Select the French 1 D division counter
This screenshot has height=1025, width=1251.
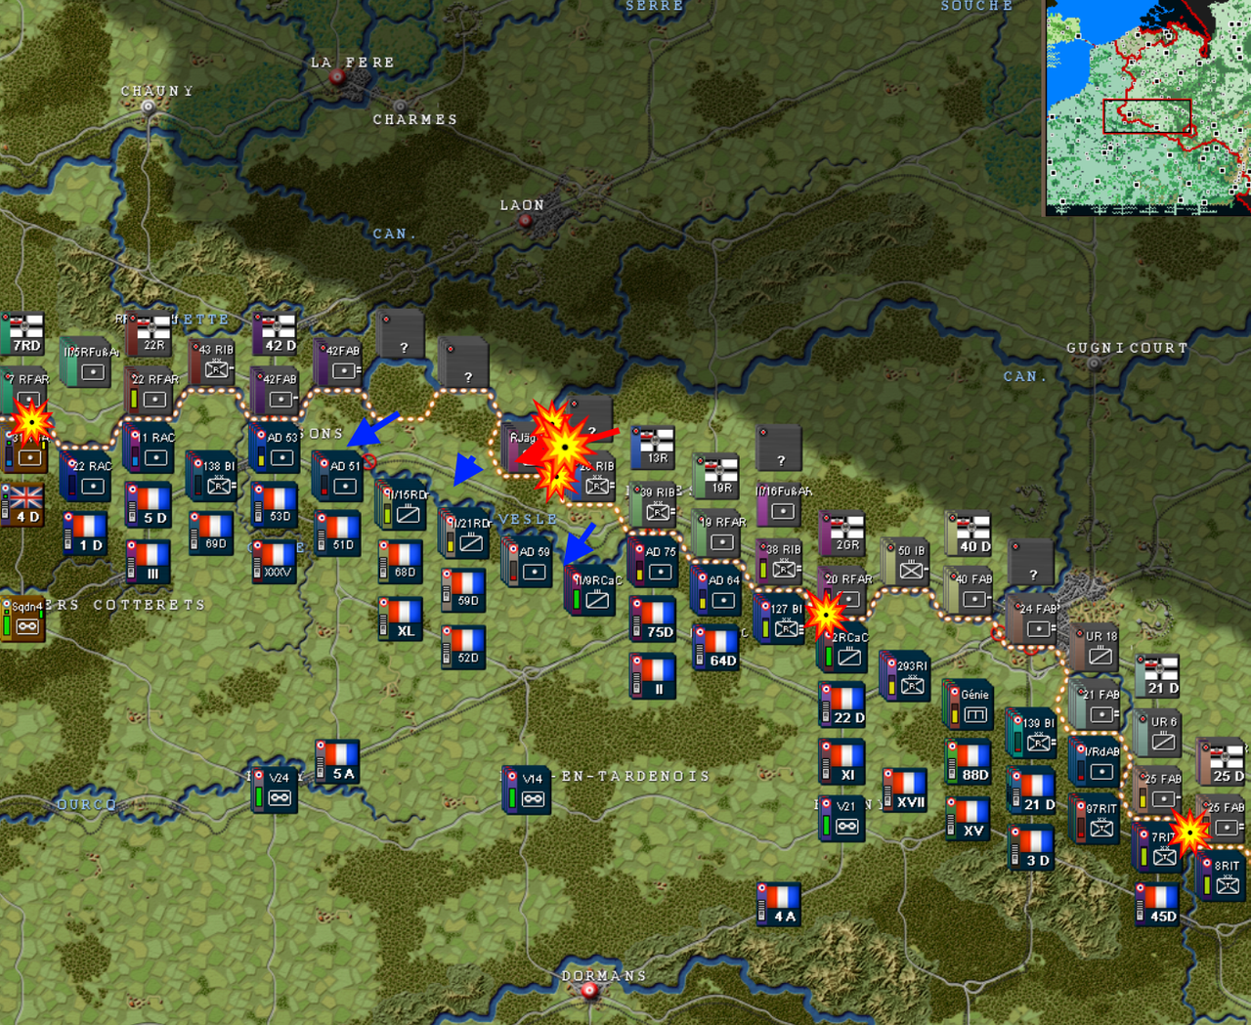point(87,534)
